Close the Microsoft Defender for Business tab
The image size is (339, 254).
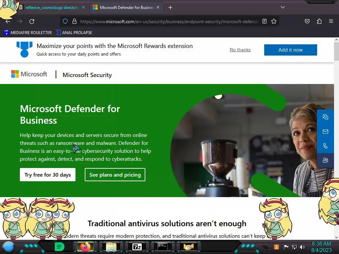click(158, 7)
